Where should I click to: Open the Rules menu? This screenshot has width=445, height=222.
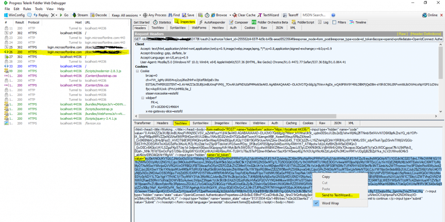click(x=27, y=9)
